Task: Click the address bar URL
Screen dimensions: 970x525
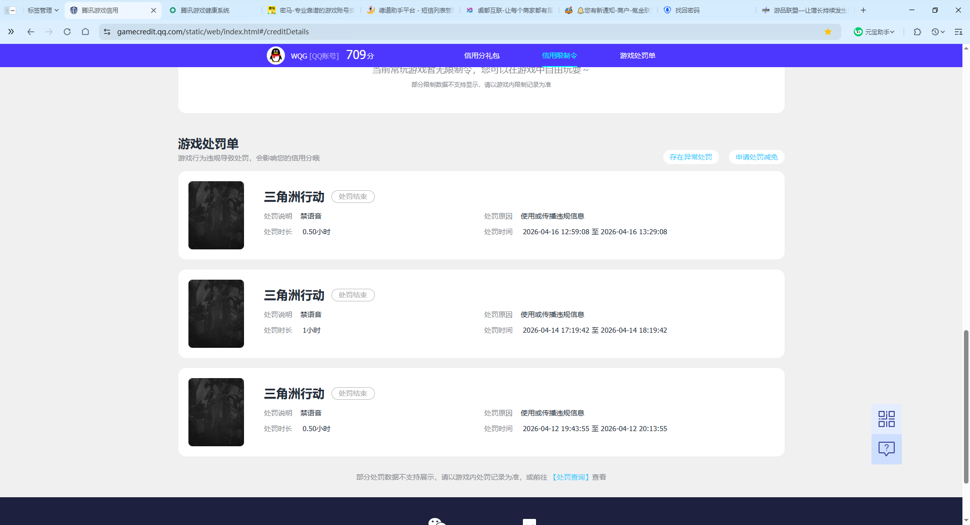Action: pyautogui.click(x=213, y=32)
